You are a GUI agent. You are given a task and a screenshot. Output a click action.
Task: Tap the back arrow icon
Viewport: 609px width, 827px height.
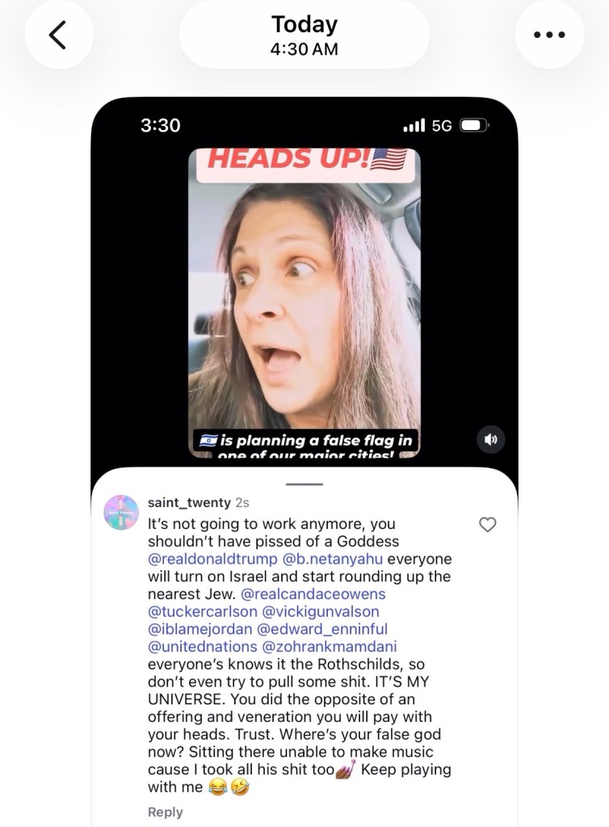58,35
